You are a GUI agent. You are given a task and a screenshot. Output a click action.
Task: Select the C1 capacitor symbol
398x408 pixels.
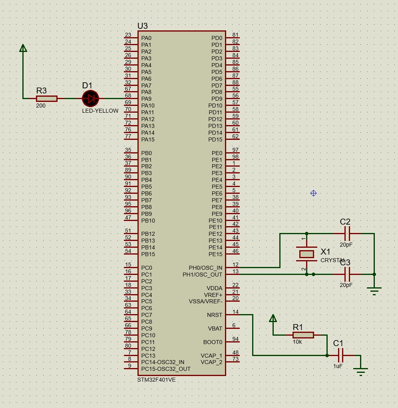341,355
